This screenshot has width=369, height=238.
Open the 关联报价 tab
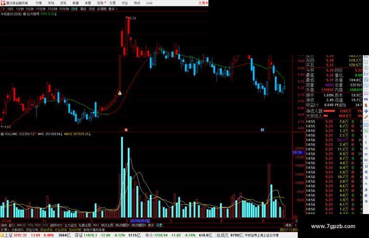point(18,230)
